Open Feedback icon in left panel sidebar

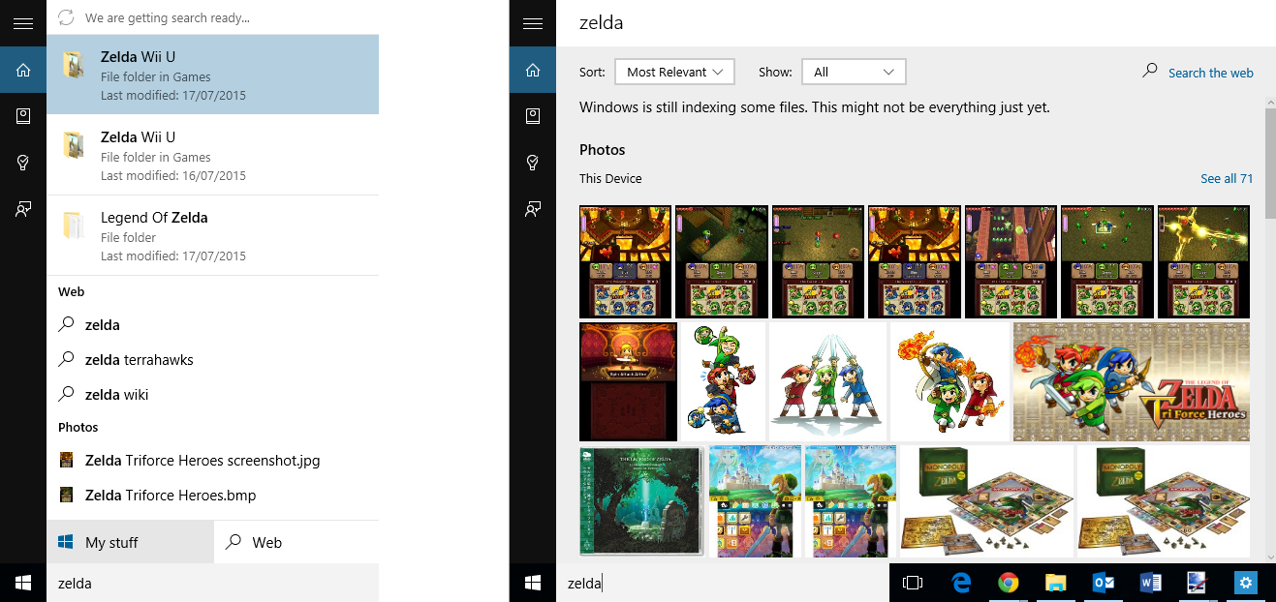coord(23,209)
